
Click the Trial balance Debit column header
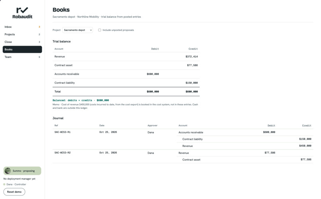(155, 49)
